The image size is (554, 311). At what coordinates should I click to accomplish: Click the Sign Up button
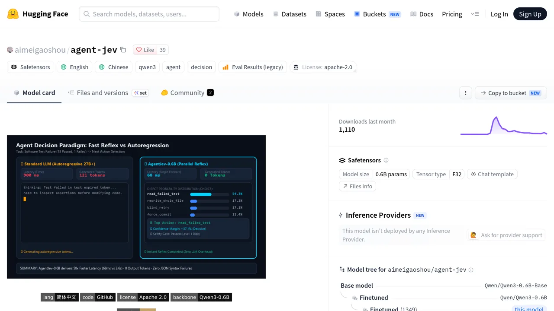point(530,14)
